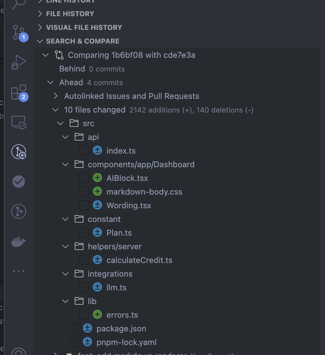The width and height of the screenshot is (325, 355).
Task: Check the box beside index.ts
Action: (84, 151)
